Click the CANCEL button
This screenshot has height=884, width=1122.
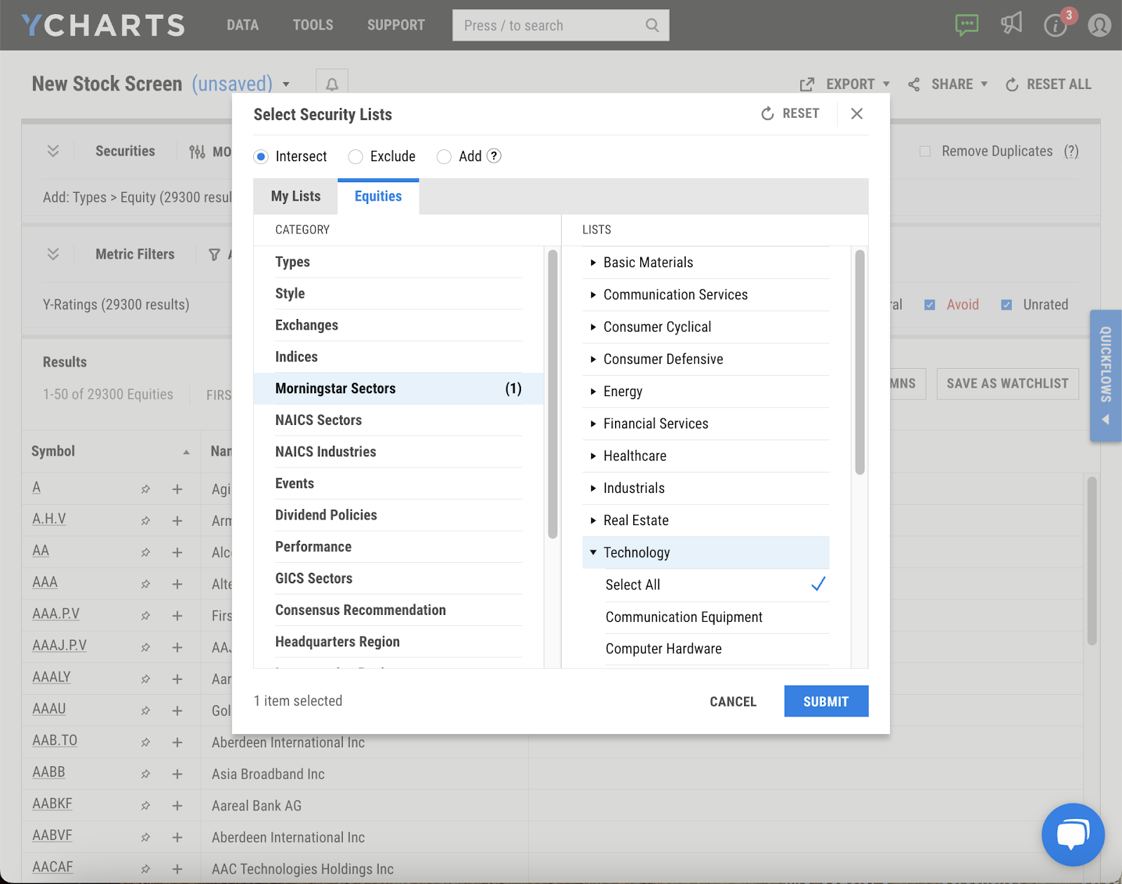pyautogui.click(x=733, y=701)
